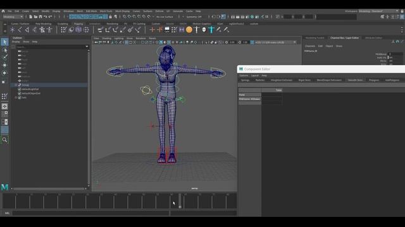Switch to the Modeling Toolkit tab
Screen dimensions: 405x227
[x=315, y=38]
